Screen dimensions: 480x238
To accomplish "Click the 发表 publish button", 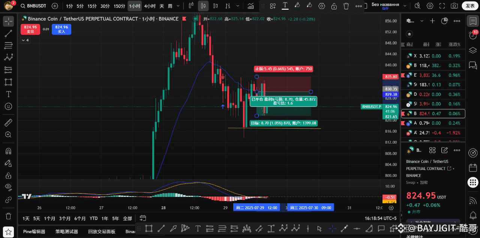I will [x=470, y=6].
